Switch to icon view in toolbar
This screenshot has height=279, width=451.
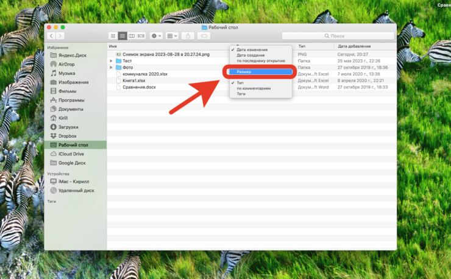113,37
